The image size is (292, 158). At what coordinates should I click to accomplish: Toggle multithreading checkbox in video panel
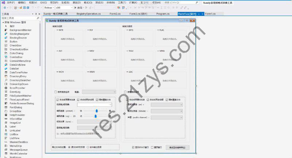coord(78,100)
